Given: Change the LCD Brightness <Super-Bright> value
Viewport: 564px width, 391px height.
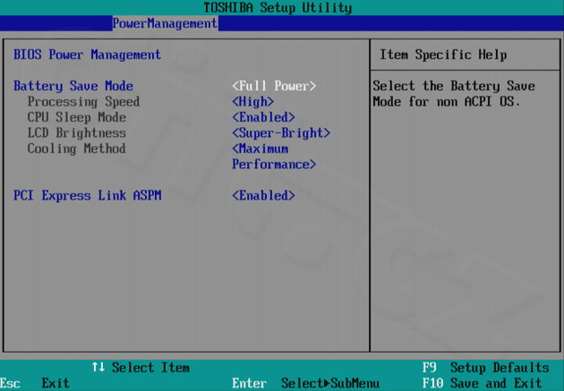Looking at the screenshot, I should [x=281, y=133].
